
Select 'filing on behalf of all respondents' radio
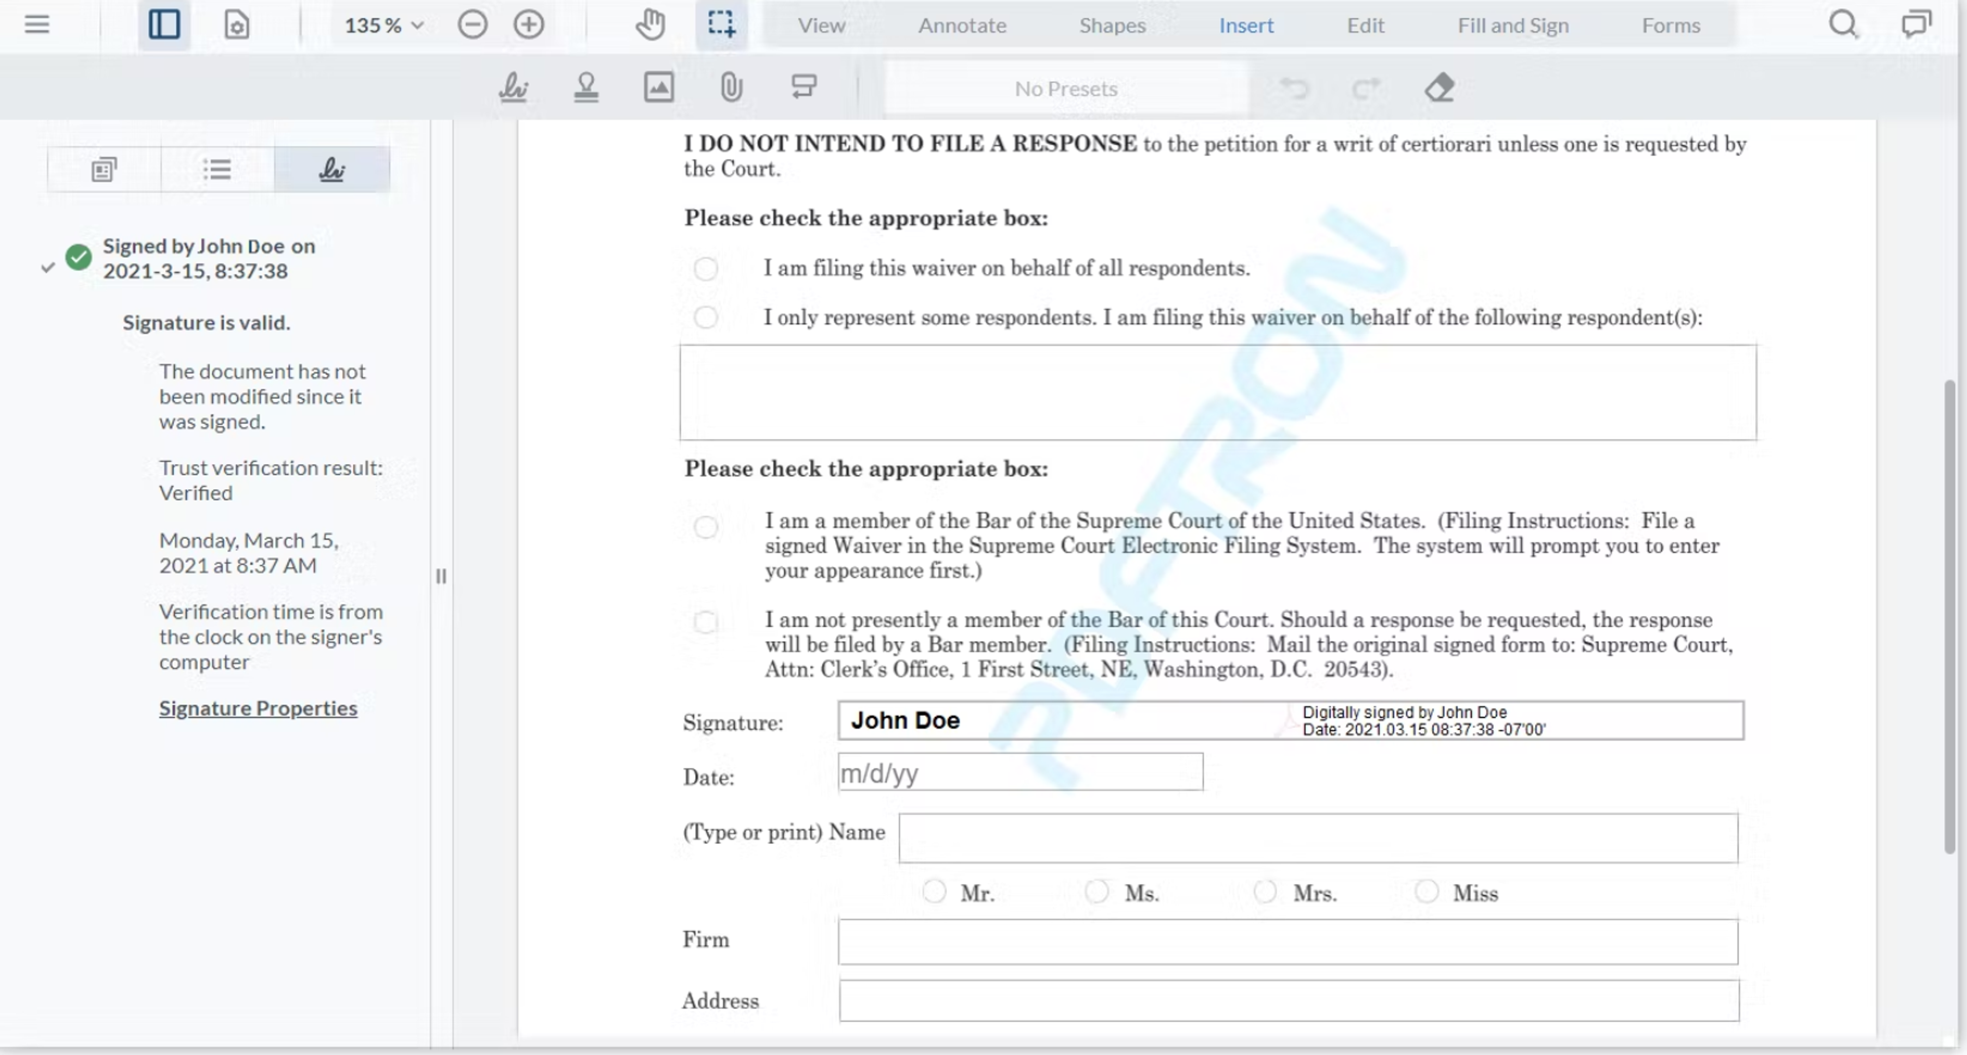[705, 269]
